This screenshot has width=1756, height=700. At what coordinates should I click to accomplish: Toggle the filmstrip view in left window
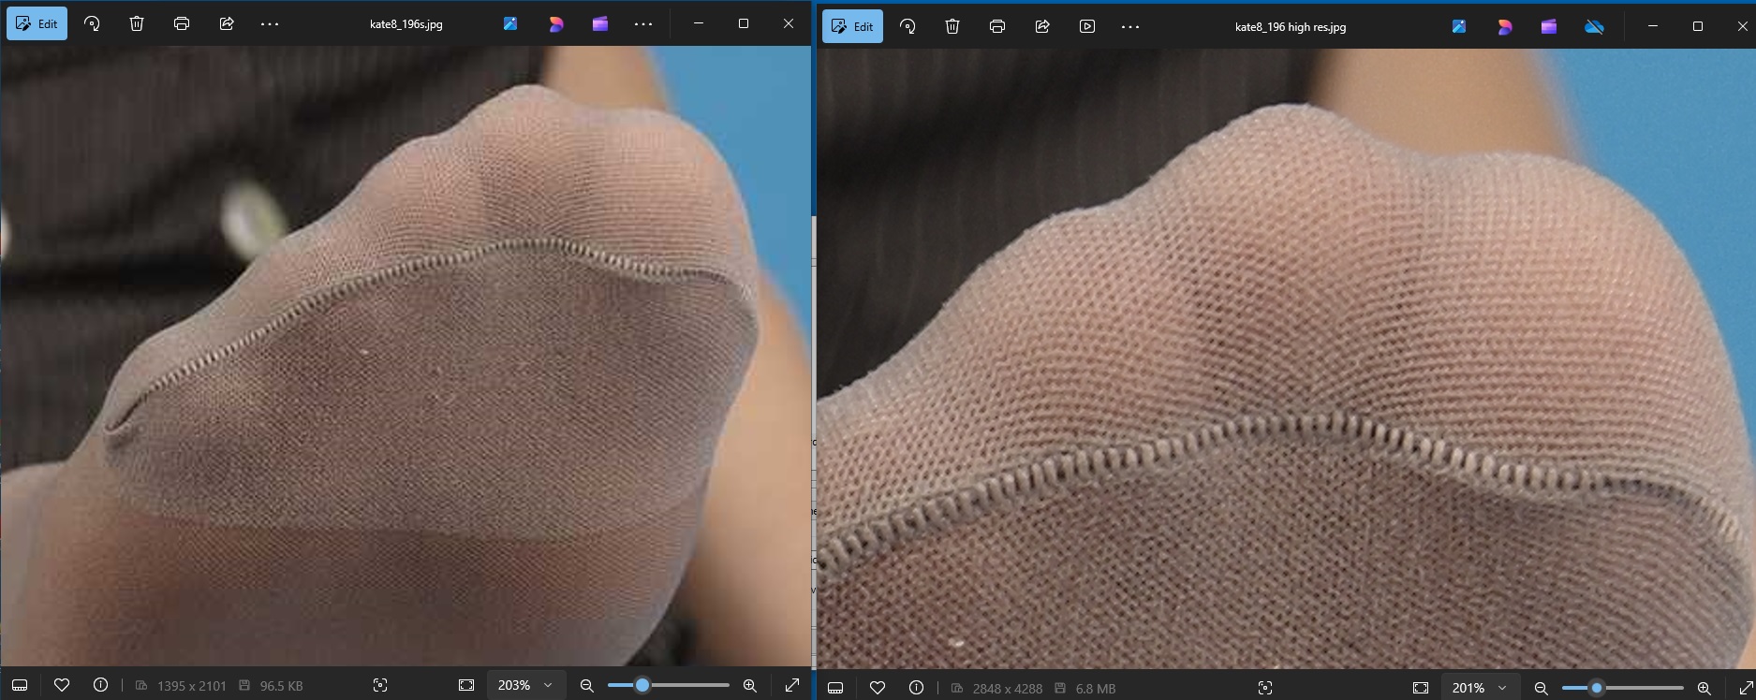(x=20, y=685)
